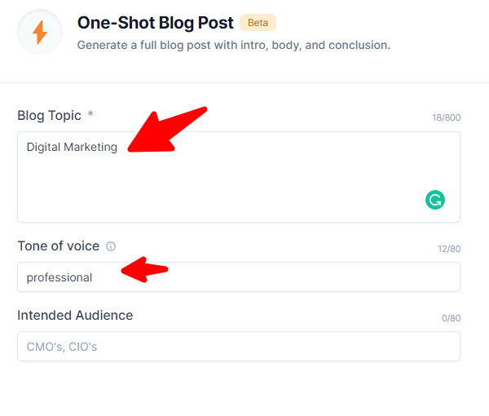Click the red arrow pointing at Blog Topic

167,131
